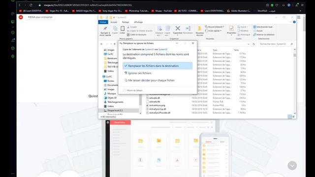Click Sélectionner tout in ribbon
This screenshot has width=315, height=177.
263,27
